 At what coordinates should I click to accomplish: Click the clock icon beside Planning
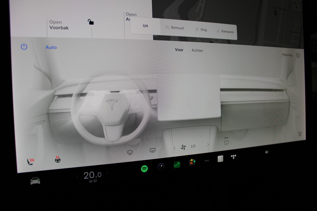[298, 56]
